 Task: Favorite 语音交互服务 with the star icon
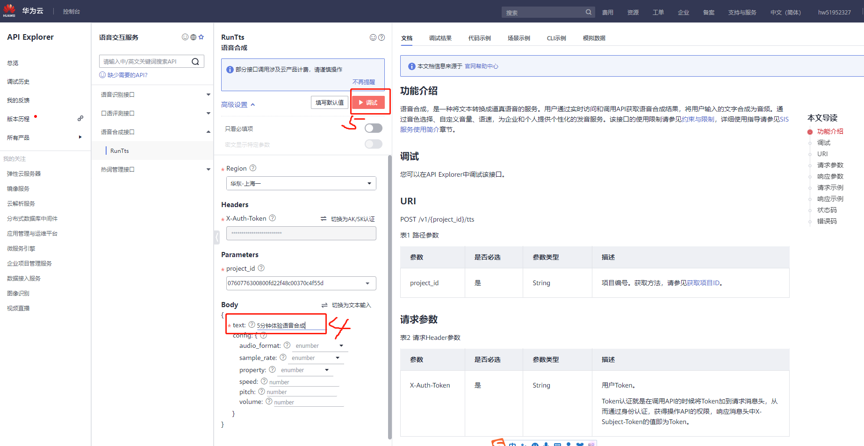201,37
